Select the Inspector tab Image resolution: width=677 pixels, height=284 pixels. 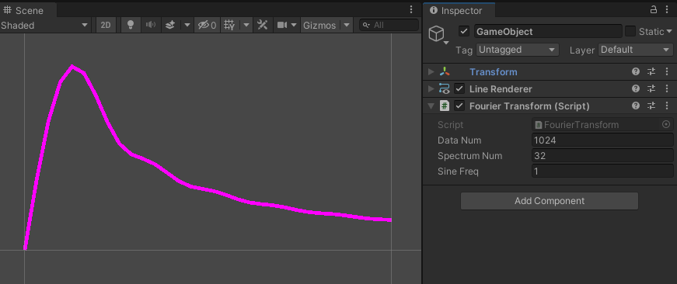click(x=459, y=10)
